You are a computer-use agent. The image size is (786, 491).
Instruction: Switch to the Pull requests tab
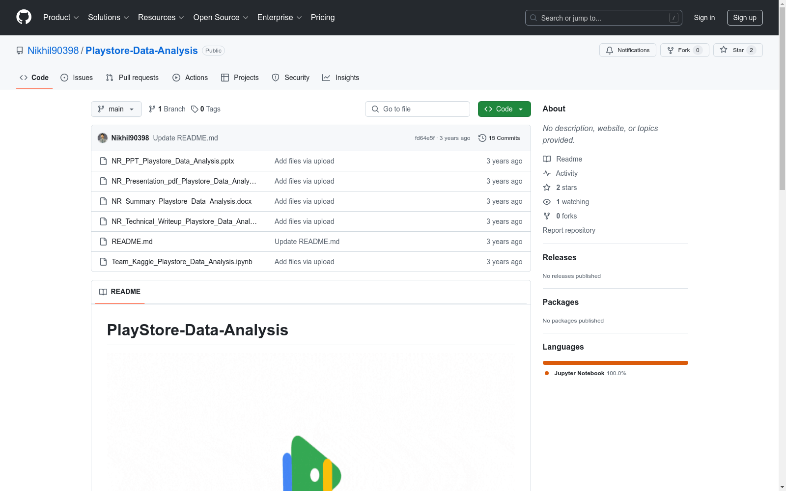[x=132, y=78]
